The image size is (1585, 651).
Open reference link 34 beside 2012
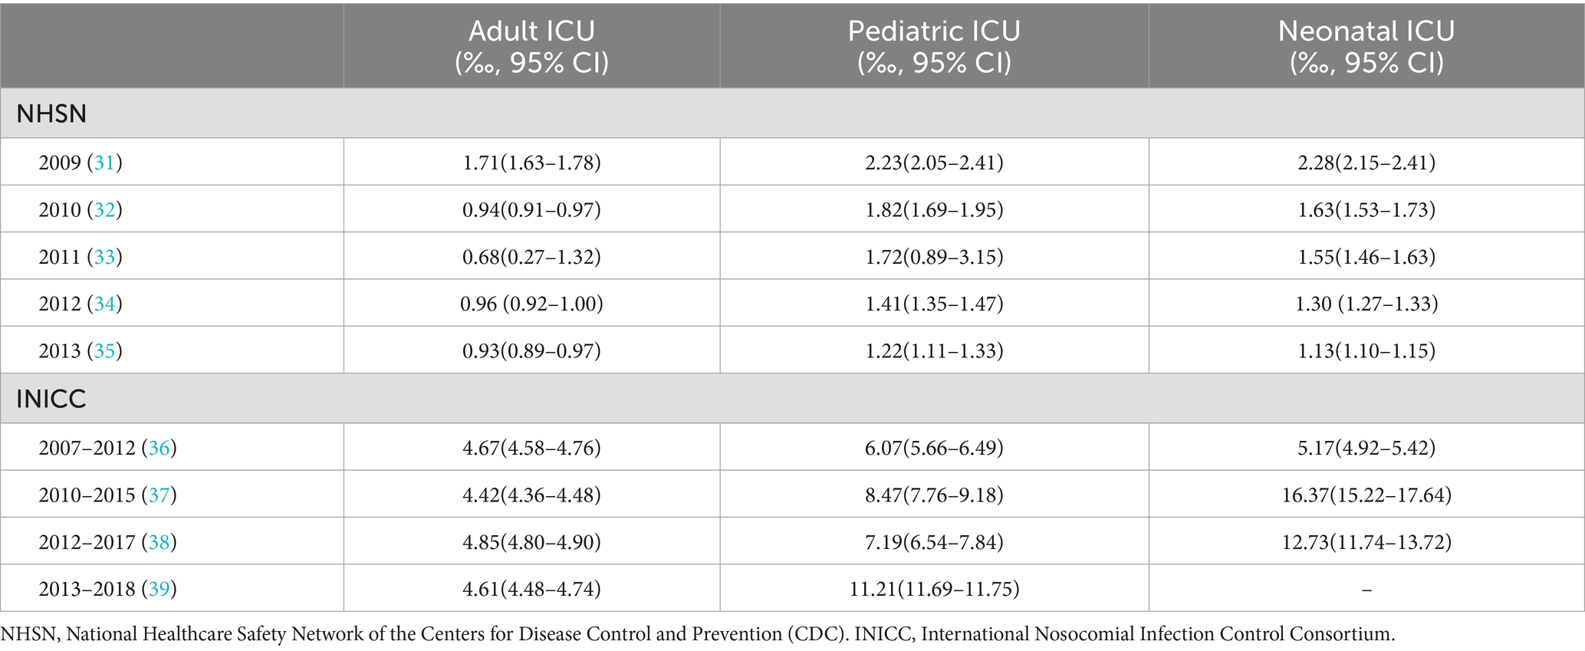(x=104, y=304)
